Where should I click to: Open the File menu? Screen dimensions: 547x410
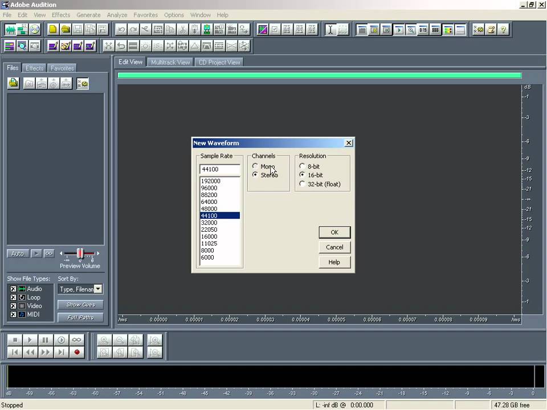[x=7, y=15]
